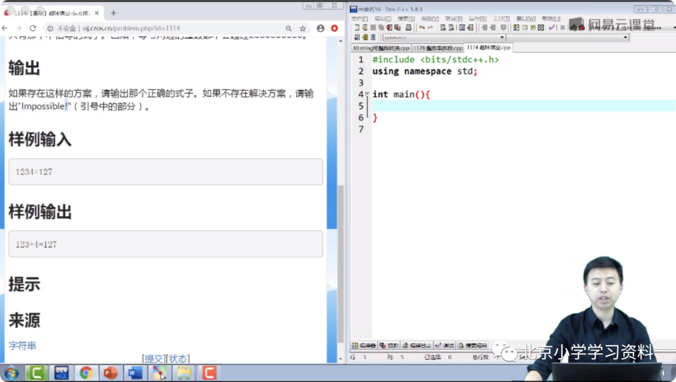Click Replace icon in Dev-C++ toolbar
The image size is (676, 382).
tap(451, 28)
